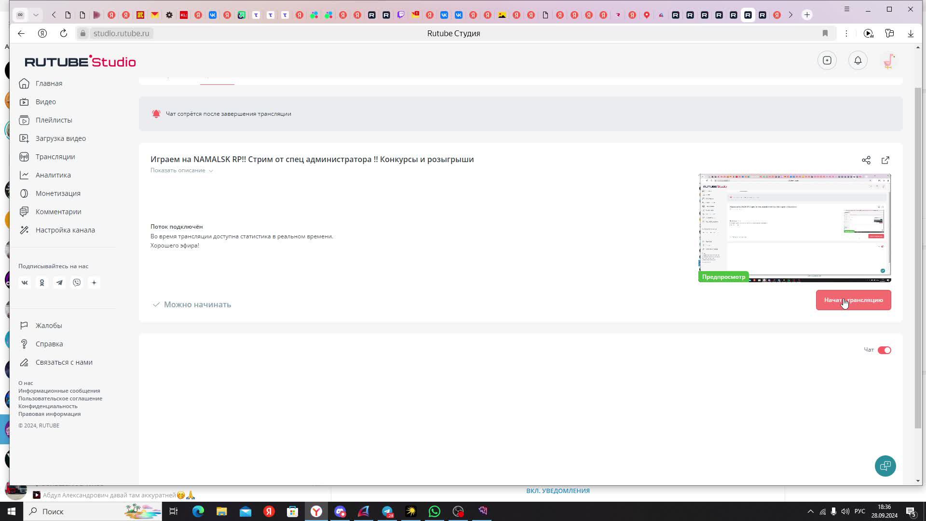Click the Комментарии sidebar icon
The image size is (926, 521).
pyautogui.click(x=24, y=212)
